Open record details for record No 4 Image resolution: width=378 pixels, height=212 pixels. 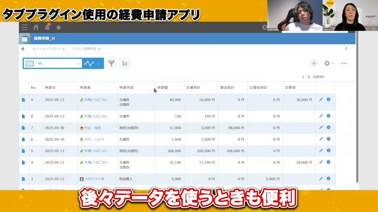click(x=23, y=163)
